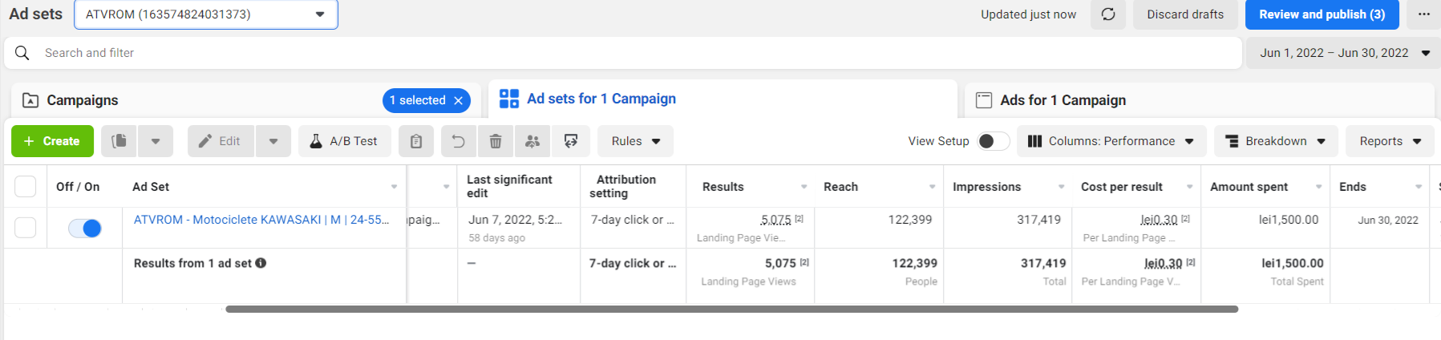Open the three-dots more options menu
The width and height of the screenshot is (1441, 340).
point(1423,14)
